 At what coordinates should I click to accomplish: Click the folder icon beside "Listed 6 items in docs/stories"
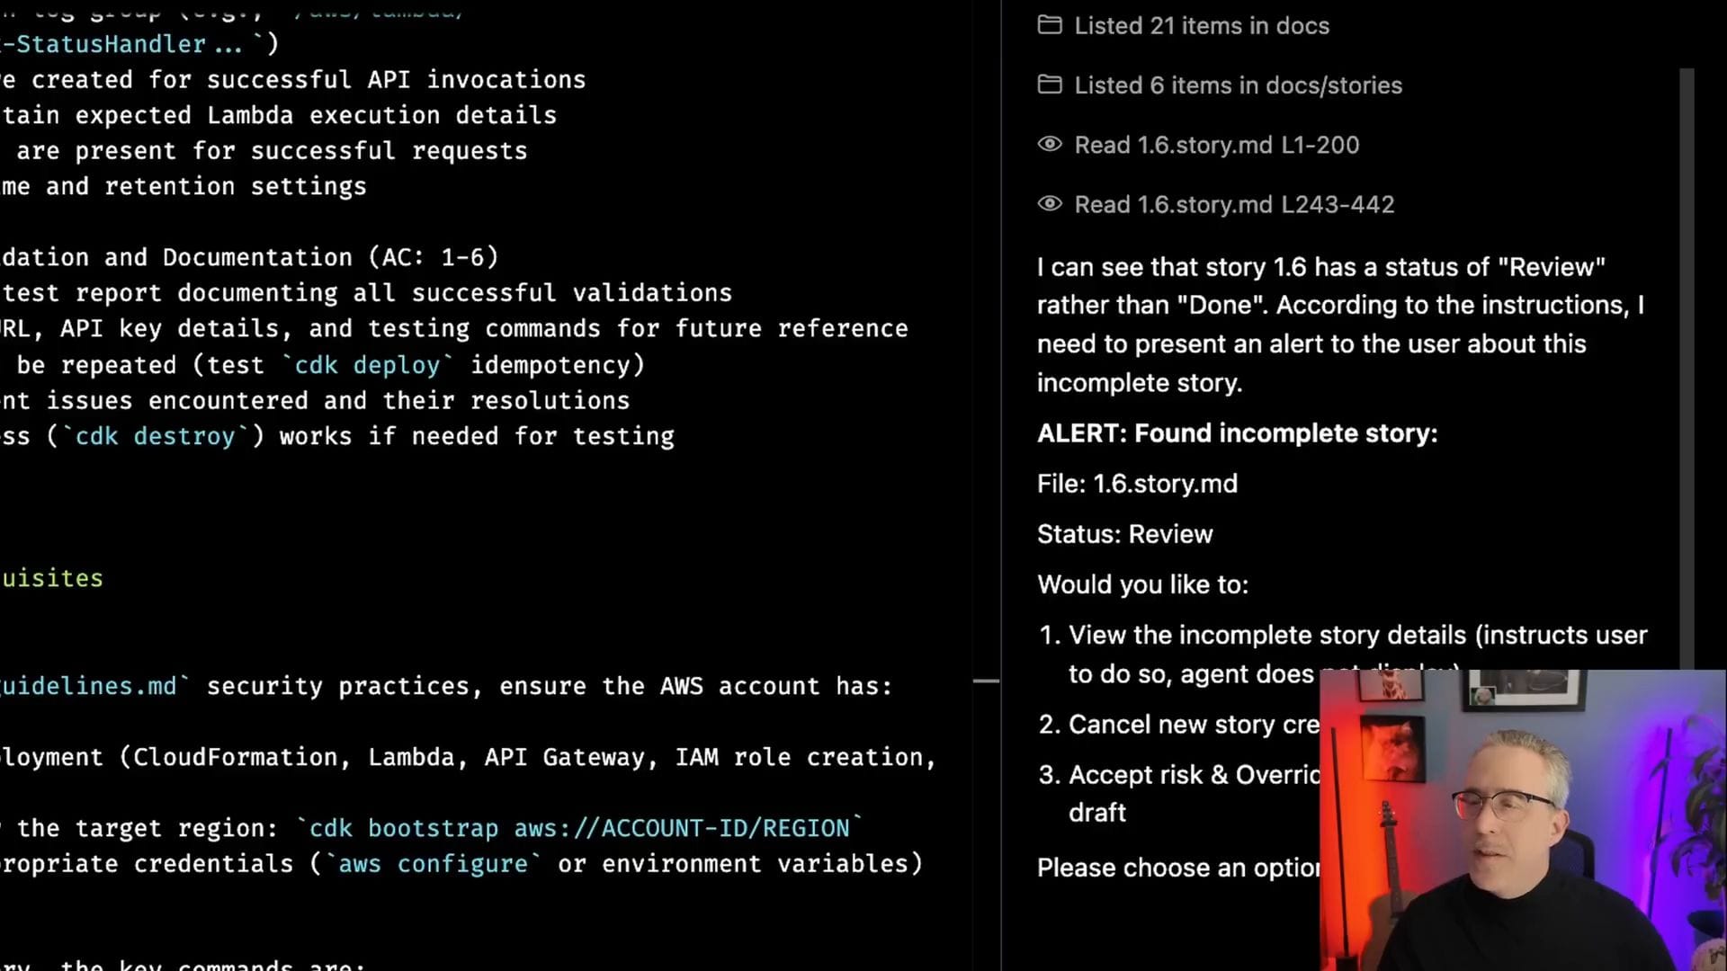click(x=1049, y=85)
